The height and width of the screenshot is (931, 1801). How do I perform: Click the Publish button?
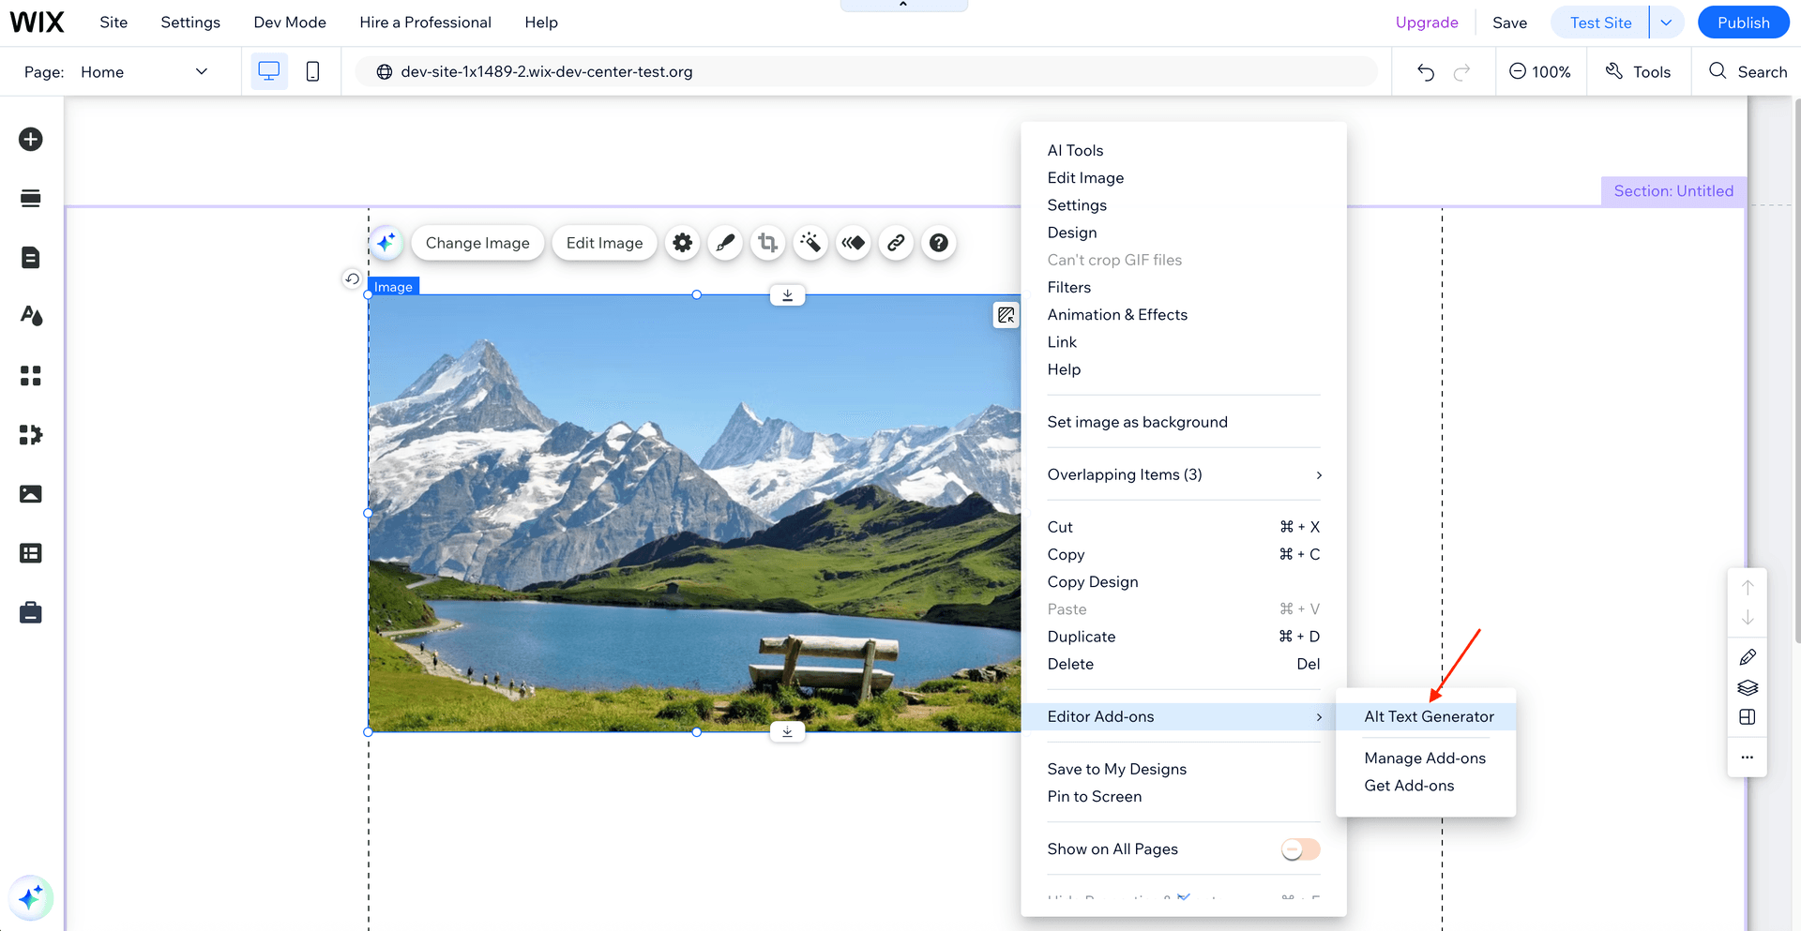pos(1743,22)
